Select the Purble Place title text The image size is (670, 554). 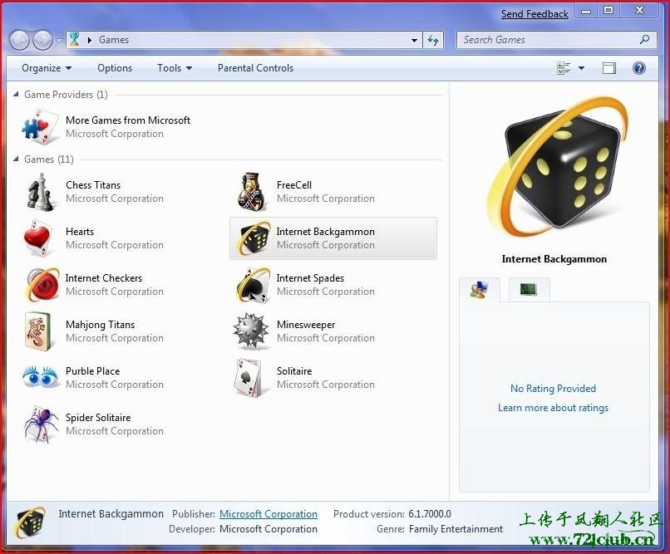(x=93, y=371)
